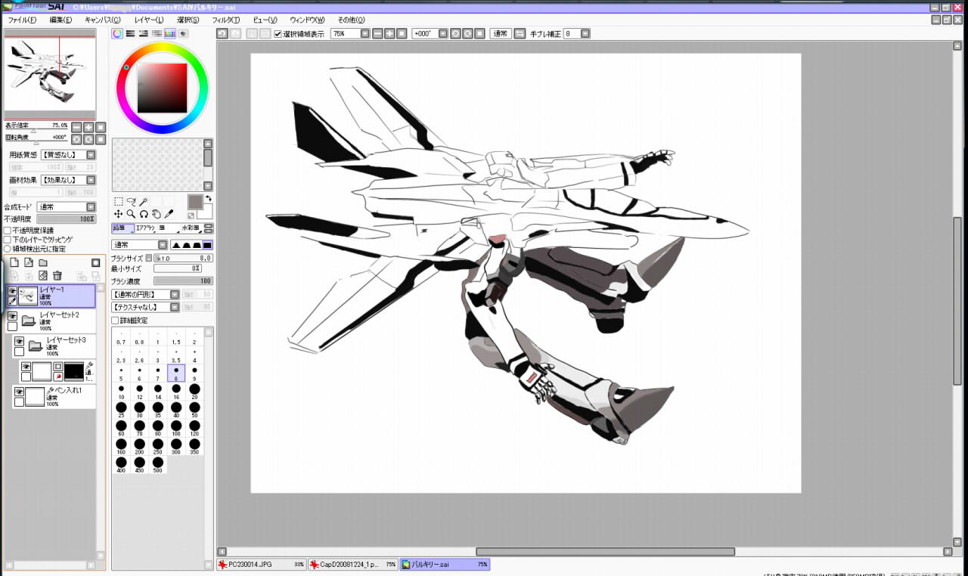Hide レイヤーセット2 with its eye icon
Image resolution: width=968 pixels, height=576 pixels.
12,317
